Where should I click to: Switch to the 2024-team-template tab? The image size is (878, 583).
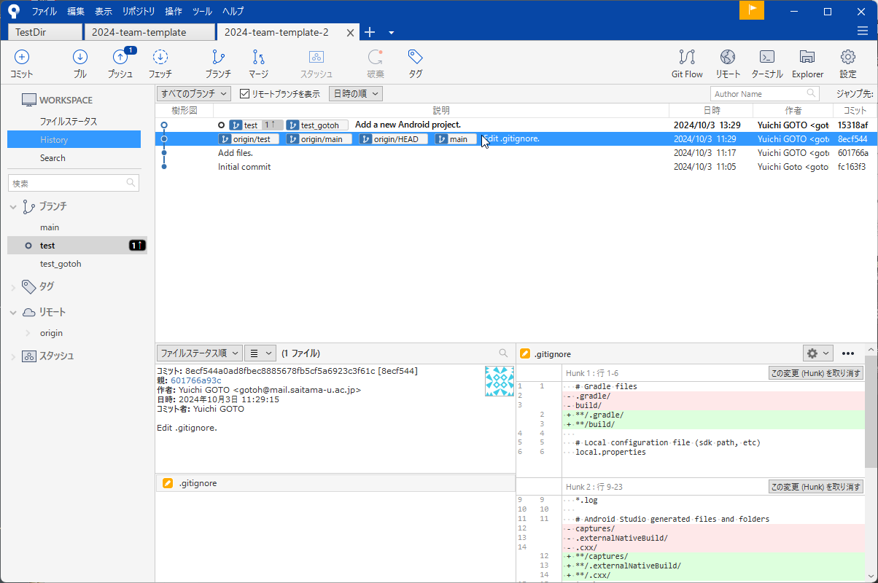149,32
